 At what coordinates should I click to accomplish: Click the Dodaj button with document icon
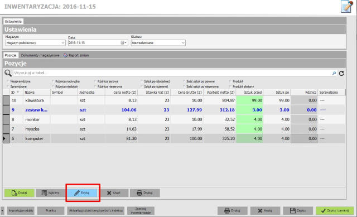(x=20, y=193)
